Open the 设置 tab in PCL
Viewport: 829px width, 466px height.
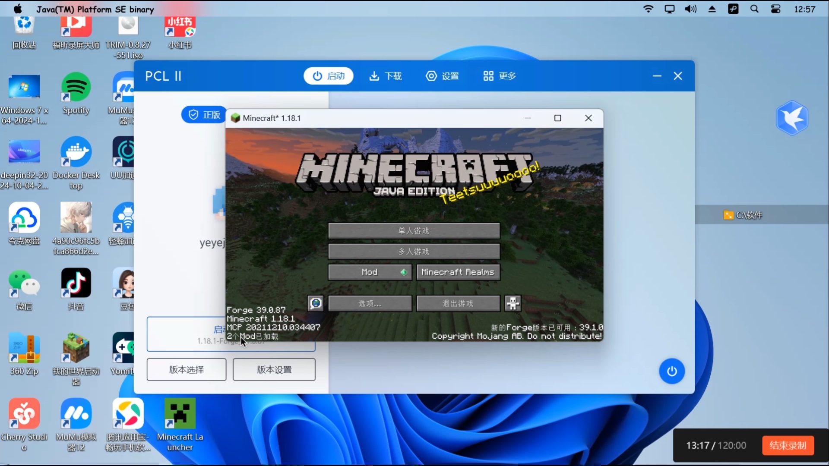click(442, 76)
